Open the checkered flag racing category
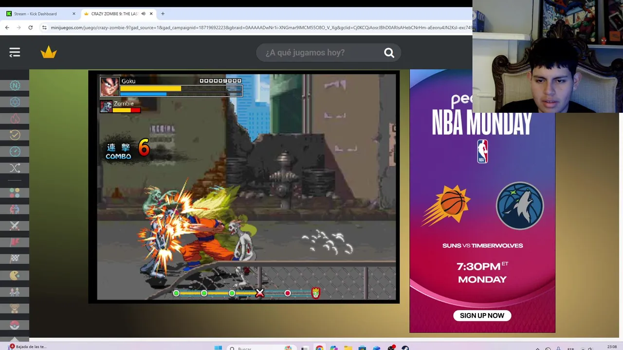 pos(15,259)
